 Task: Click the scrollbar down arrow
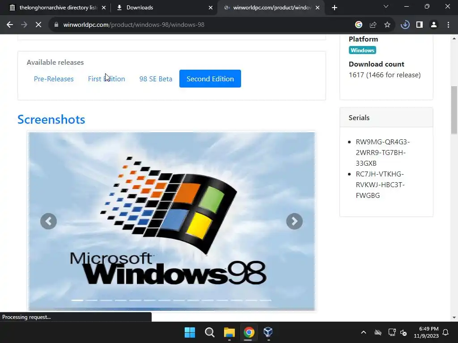tap(454, 318)
